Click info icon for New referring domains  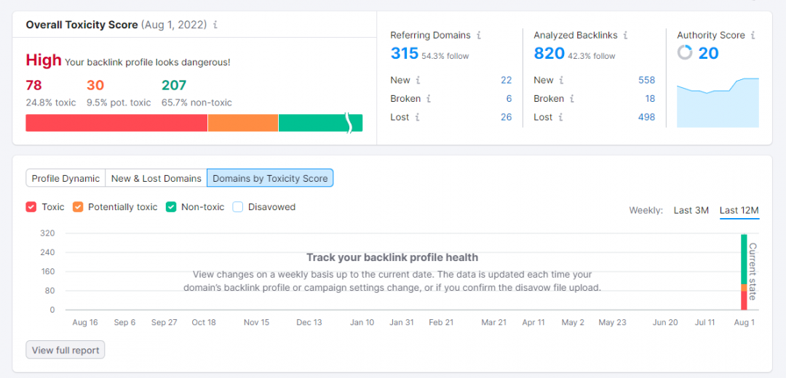click(418, 80)
